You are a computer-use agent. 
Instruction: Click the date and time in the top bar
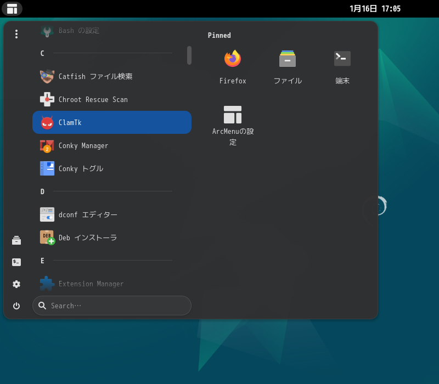[x=372, y=8]
